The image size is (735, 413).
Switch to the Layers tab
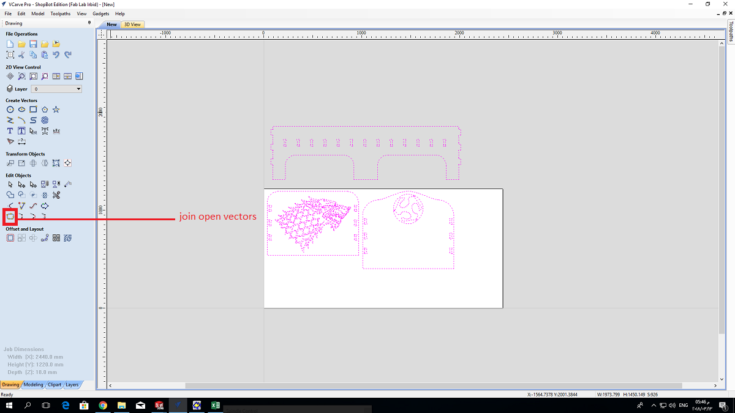click(x=72, y=385)
